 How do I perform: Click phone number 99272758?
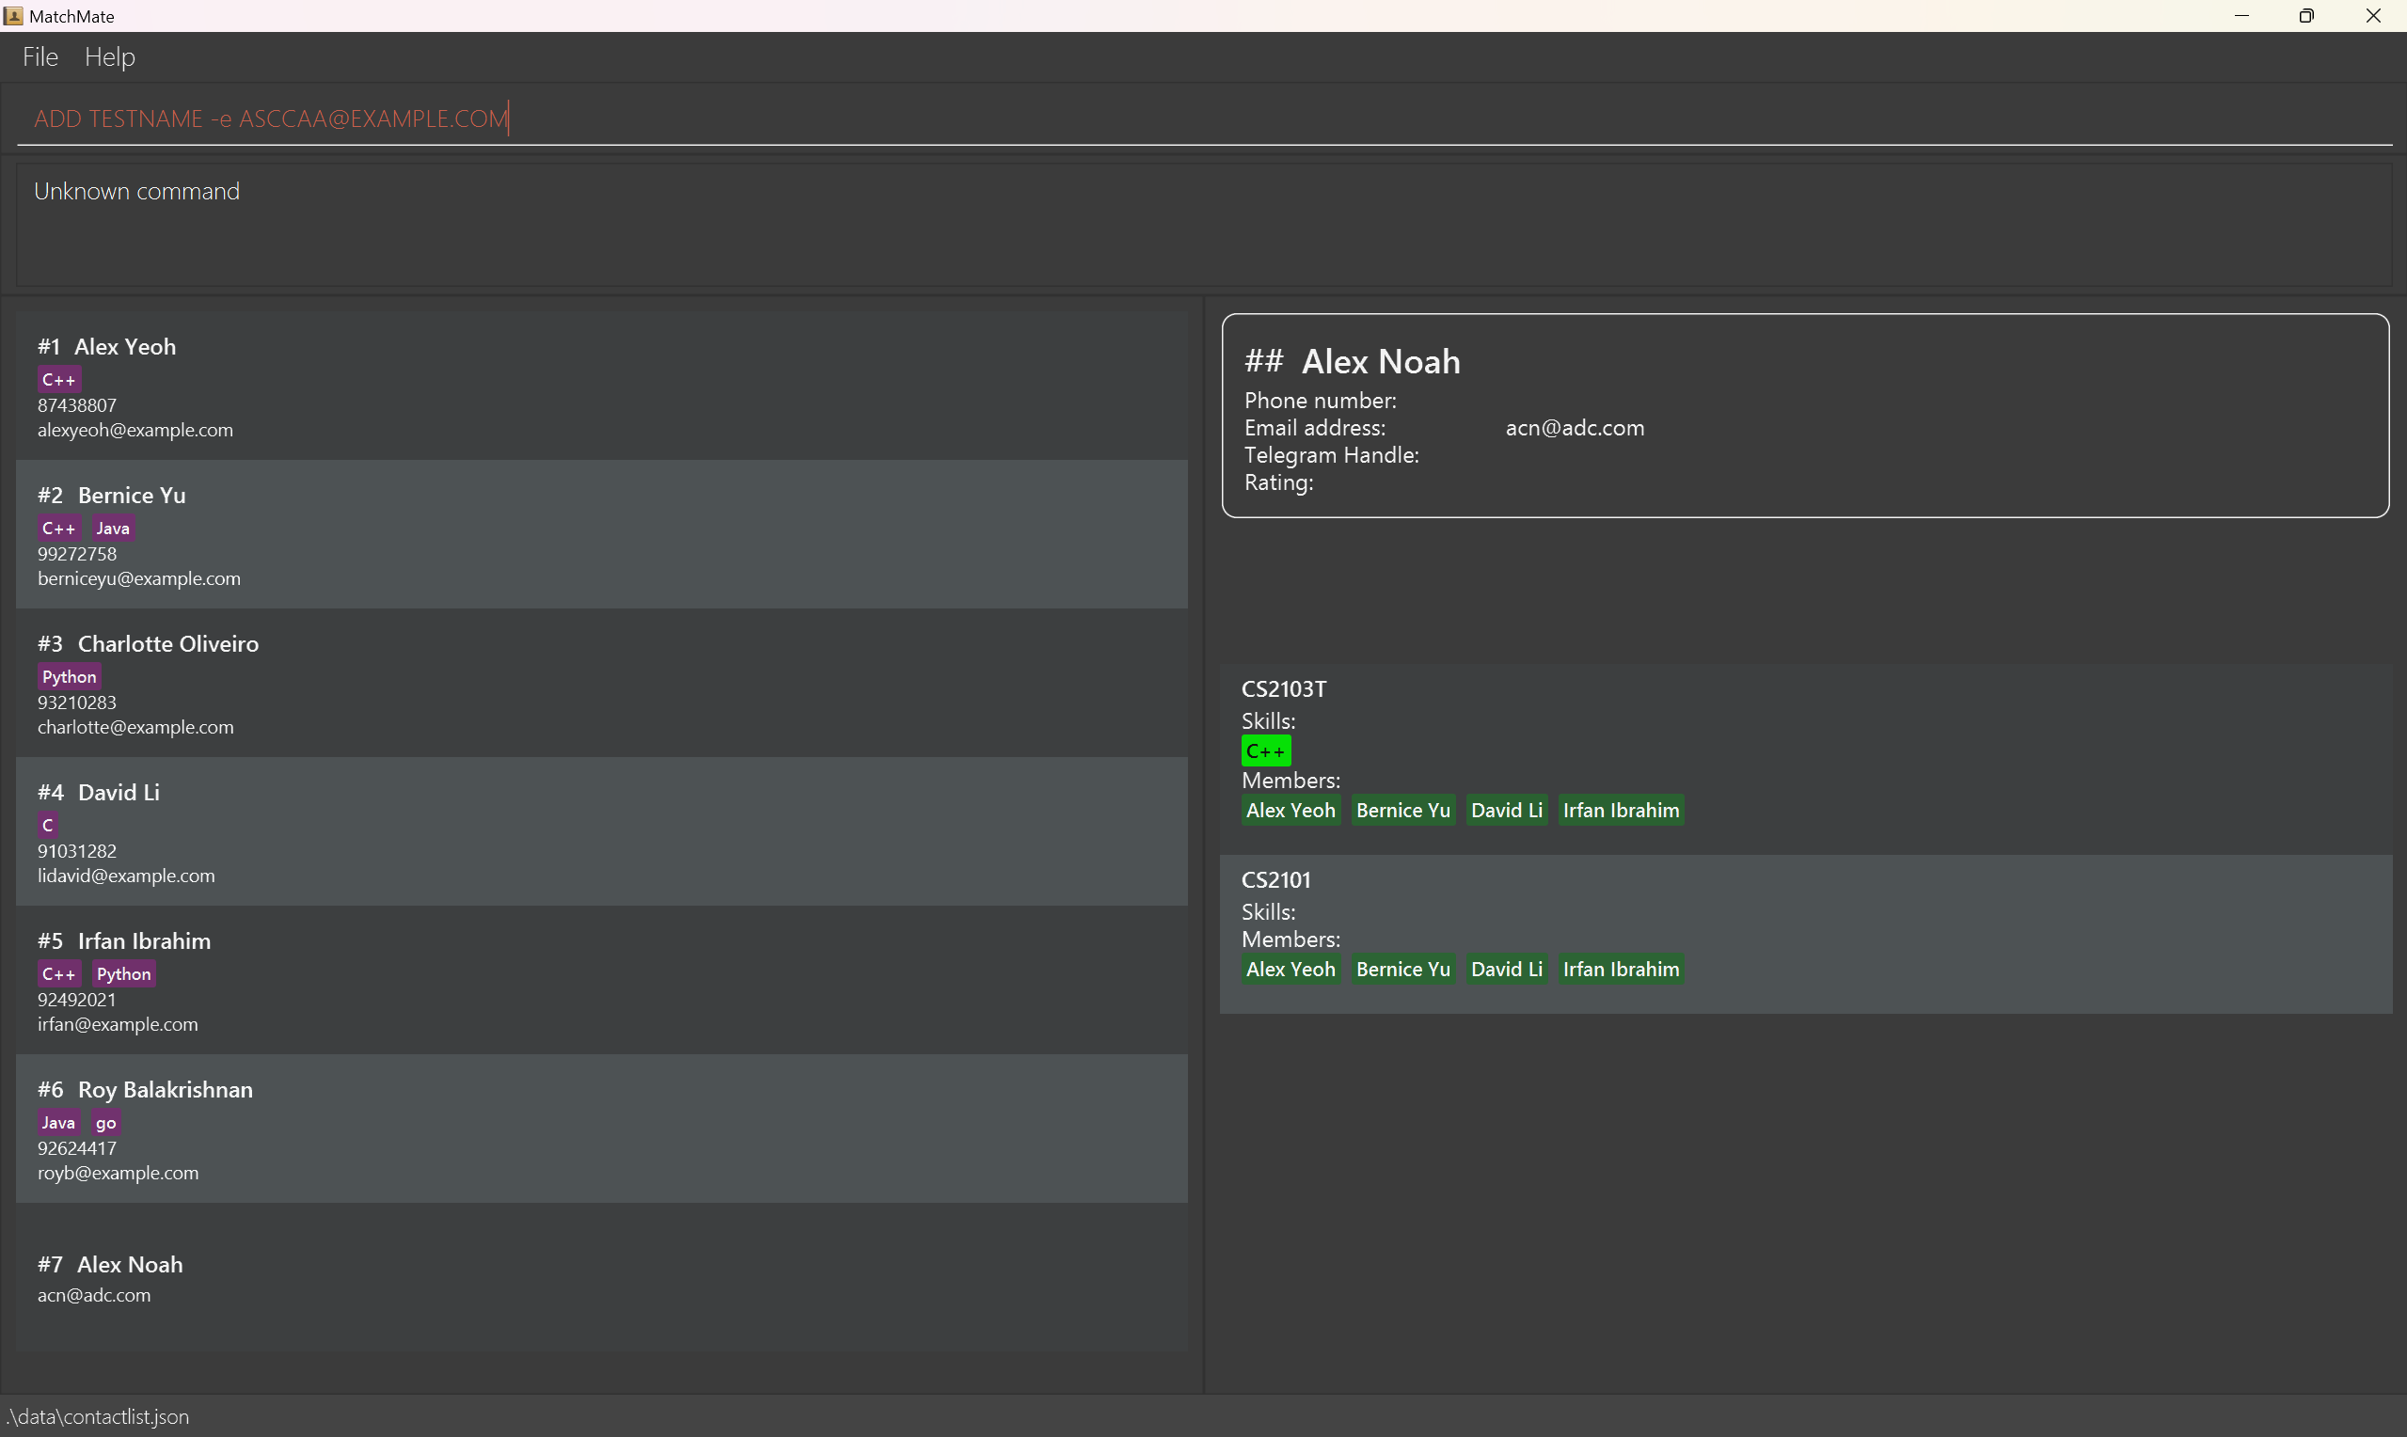[77, 554]
